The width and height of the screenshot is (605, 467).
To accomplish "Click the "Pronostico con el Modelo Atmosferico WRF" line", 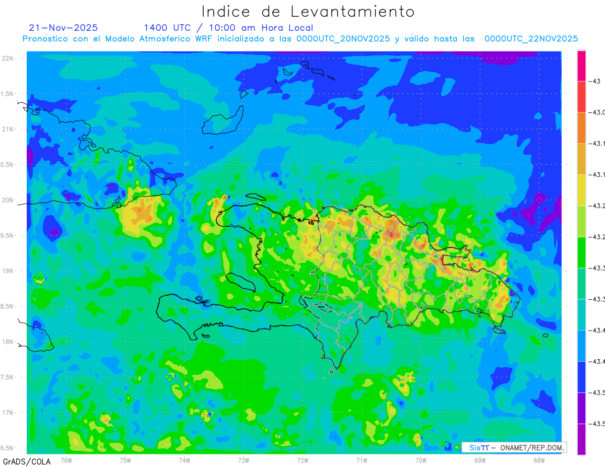I will pyautogui.click(x=300, y=39).
